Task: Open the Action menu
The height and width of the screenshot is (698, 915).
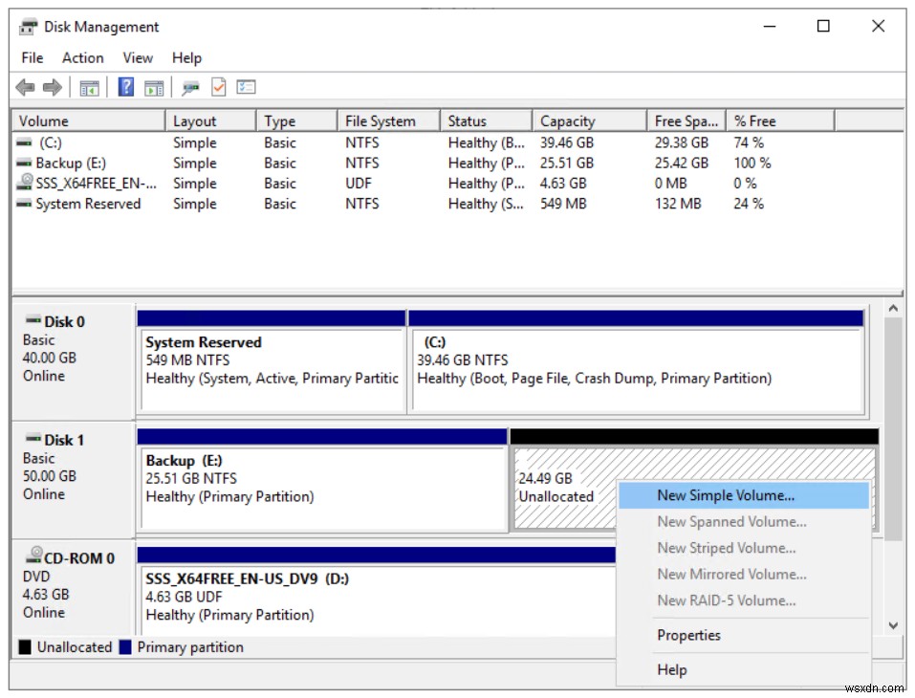Action: 82,57
